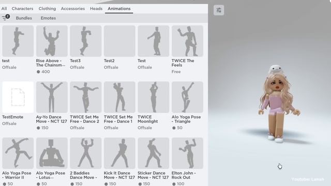Click the 'Ay-Yo Dance Move - NCT 127' title
The image size is (331, 186).
click(52, 119)
